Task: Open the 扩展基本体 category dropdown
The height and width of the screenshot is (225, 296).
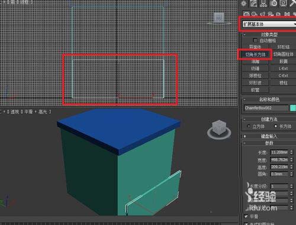Action: click(x=269, y=24)
